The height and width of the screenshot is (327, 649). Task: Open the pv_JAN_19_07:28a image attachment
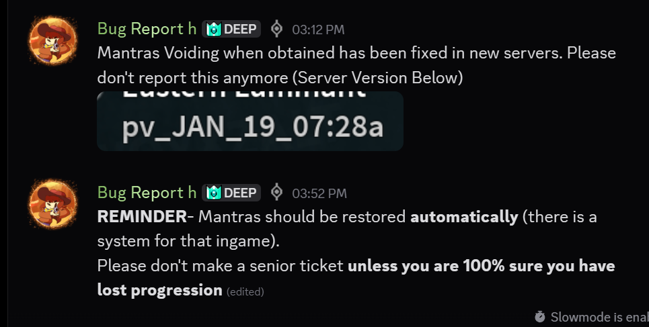coord(250,121)
